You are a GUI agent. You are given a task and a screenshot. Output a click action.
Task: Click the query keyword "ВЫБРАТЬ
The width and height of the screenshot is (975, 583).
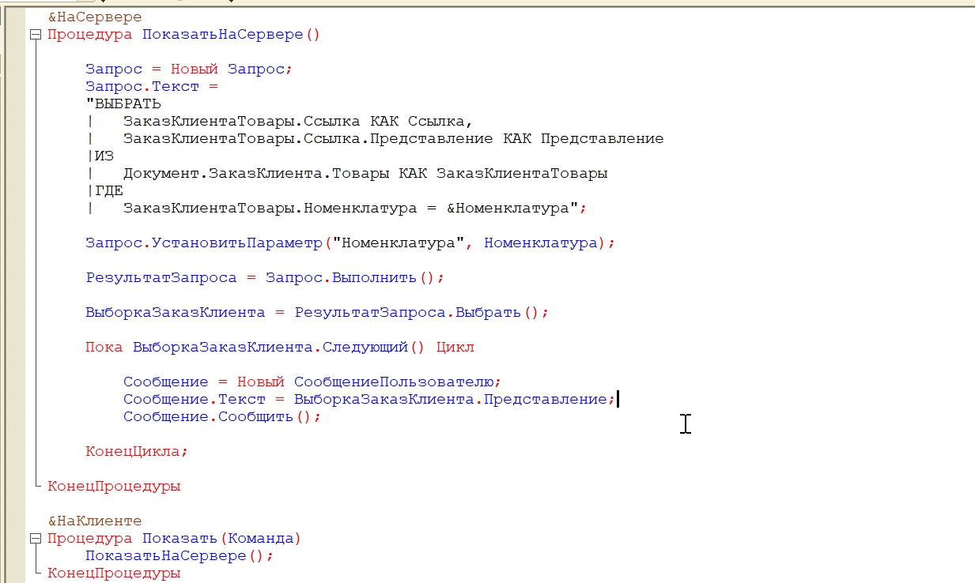(123, 103)
